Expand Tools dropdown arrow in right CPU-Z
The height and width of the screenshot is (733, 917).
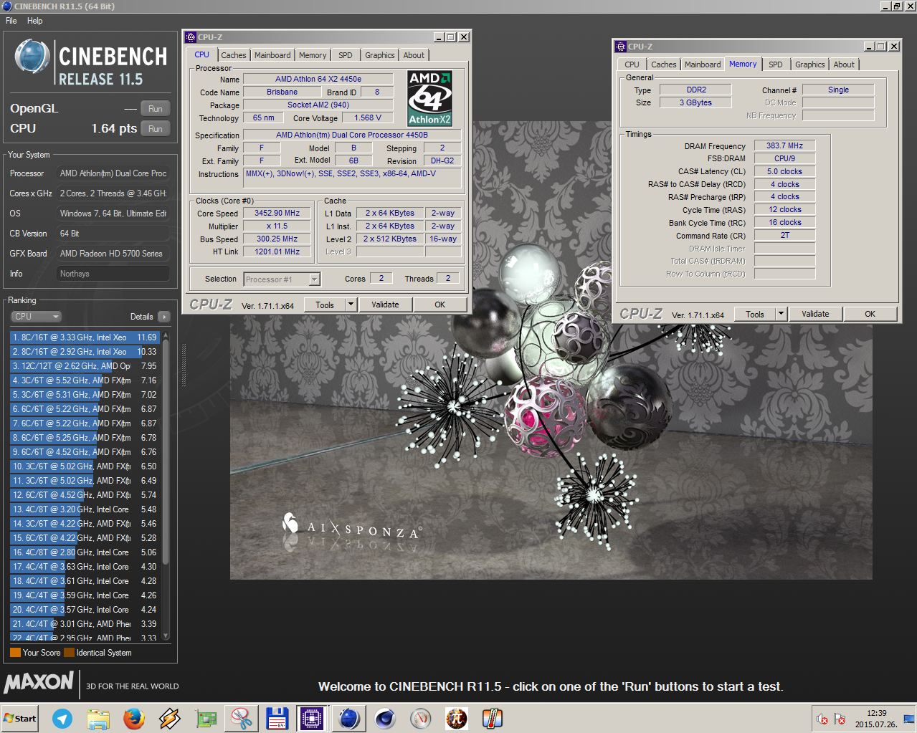[x=781, y=314]
